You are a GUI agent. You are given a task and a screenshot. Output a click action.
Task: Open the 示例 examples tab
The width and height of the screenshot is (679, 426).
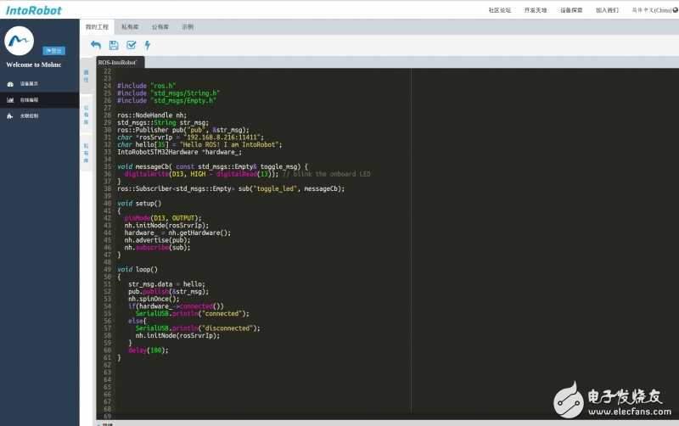pos(187,27)
